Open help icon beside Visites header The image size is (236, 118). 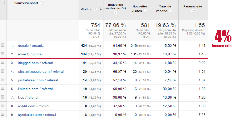[x=95, y=9]
